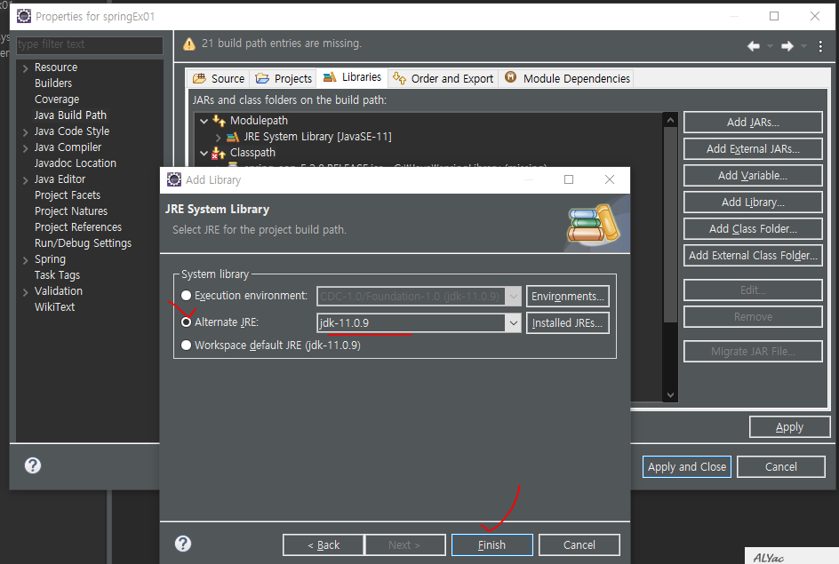Click Add Variable... button
Image resolution: width=839 pixels, height=564 pixels.
coord(753,175)
